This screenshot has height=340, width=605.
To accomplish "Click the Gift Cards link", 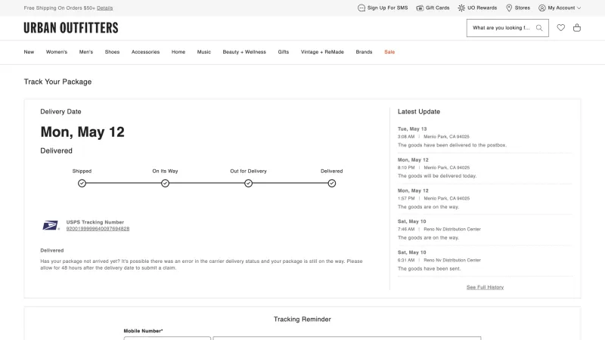I will tap(438, 8).
